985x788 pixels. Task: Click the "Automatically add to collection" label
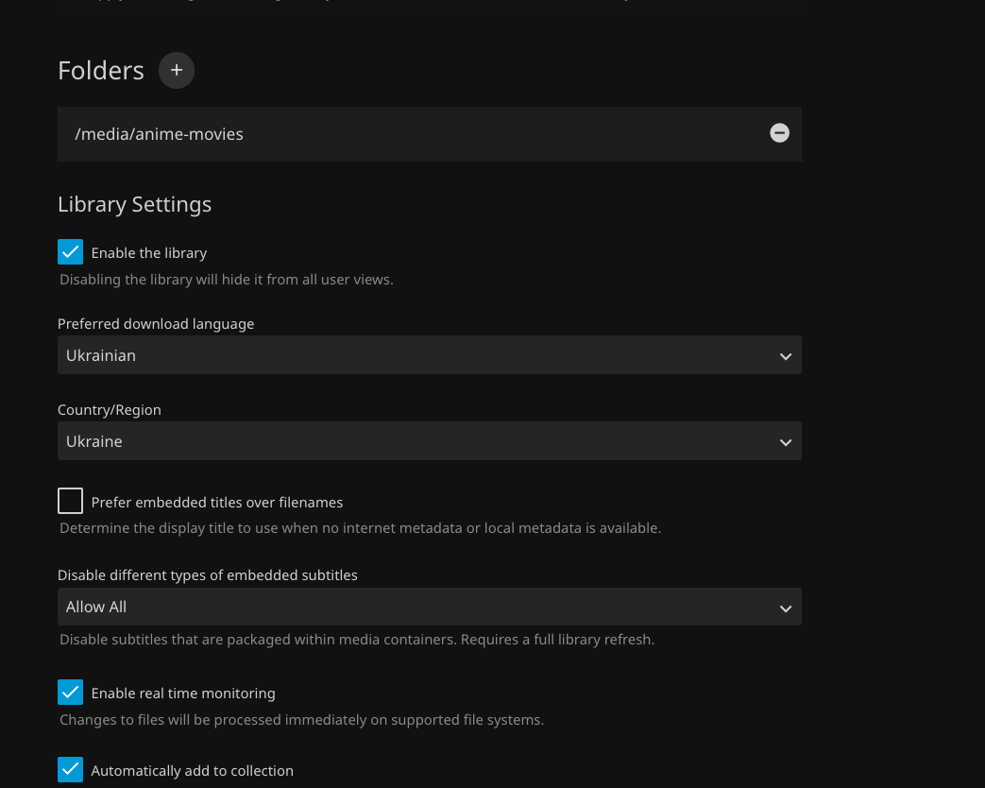point(193,771)
